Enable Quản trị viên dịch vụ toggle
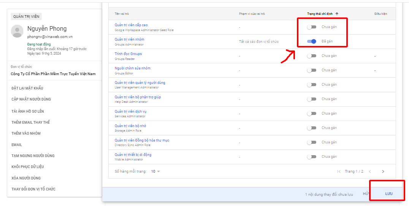409x206 pixels. tap(312, 113)
